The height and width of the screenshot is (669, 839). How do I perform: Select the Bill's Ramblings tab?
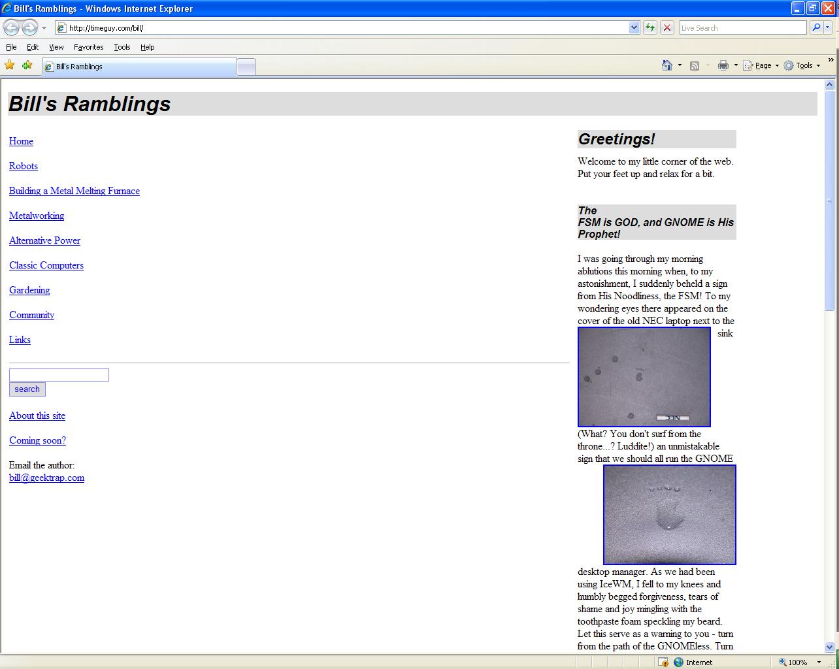coord(139,67)
